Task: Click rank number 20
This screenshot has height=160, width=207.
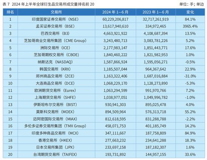Action: pos(10,154)
